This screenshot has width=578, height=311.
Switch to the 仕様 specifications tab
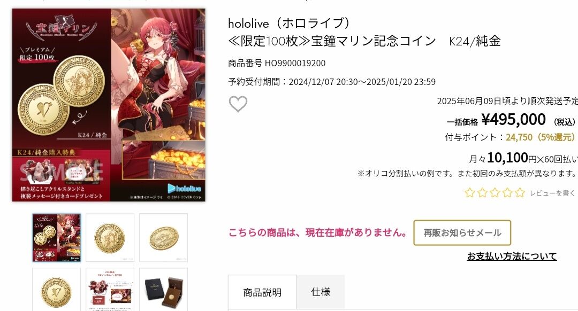tap(321, 292)
